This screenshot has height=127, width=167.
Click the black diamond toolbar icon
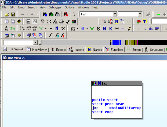coord(19,21)
